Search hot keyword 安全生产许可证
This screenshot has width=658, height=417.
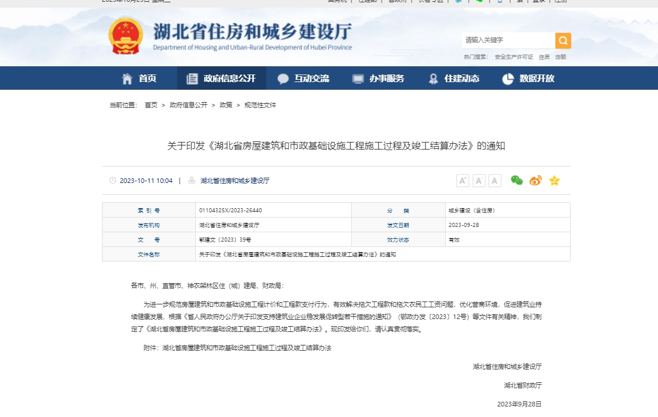[x=514, y=57]
